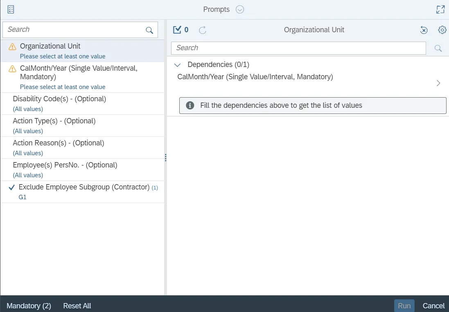
Task: Click Reset All
Action: 77,306
